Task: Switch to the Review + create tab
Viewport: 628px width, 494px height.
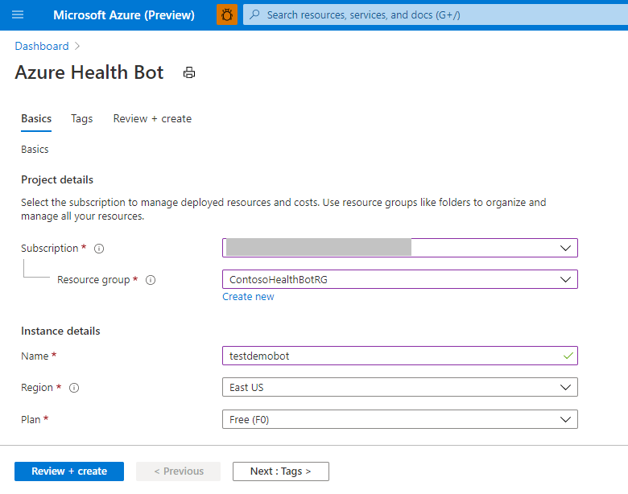Action: coord(152,119)
